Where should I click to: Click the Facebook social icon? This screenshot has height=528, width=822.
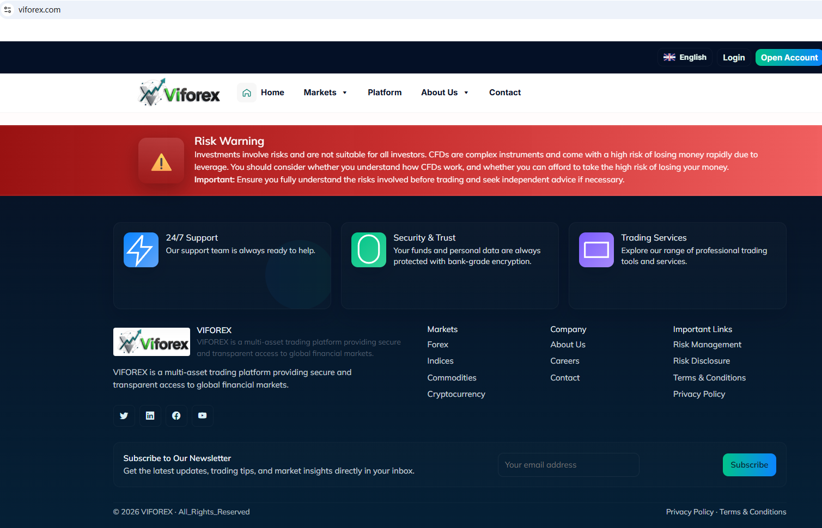176,416
